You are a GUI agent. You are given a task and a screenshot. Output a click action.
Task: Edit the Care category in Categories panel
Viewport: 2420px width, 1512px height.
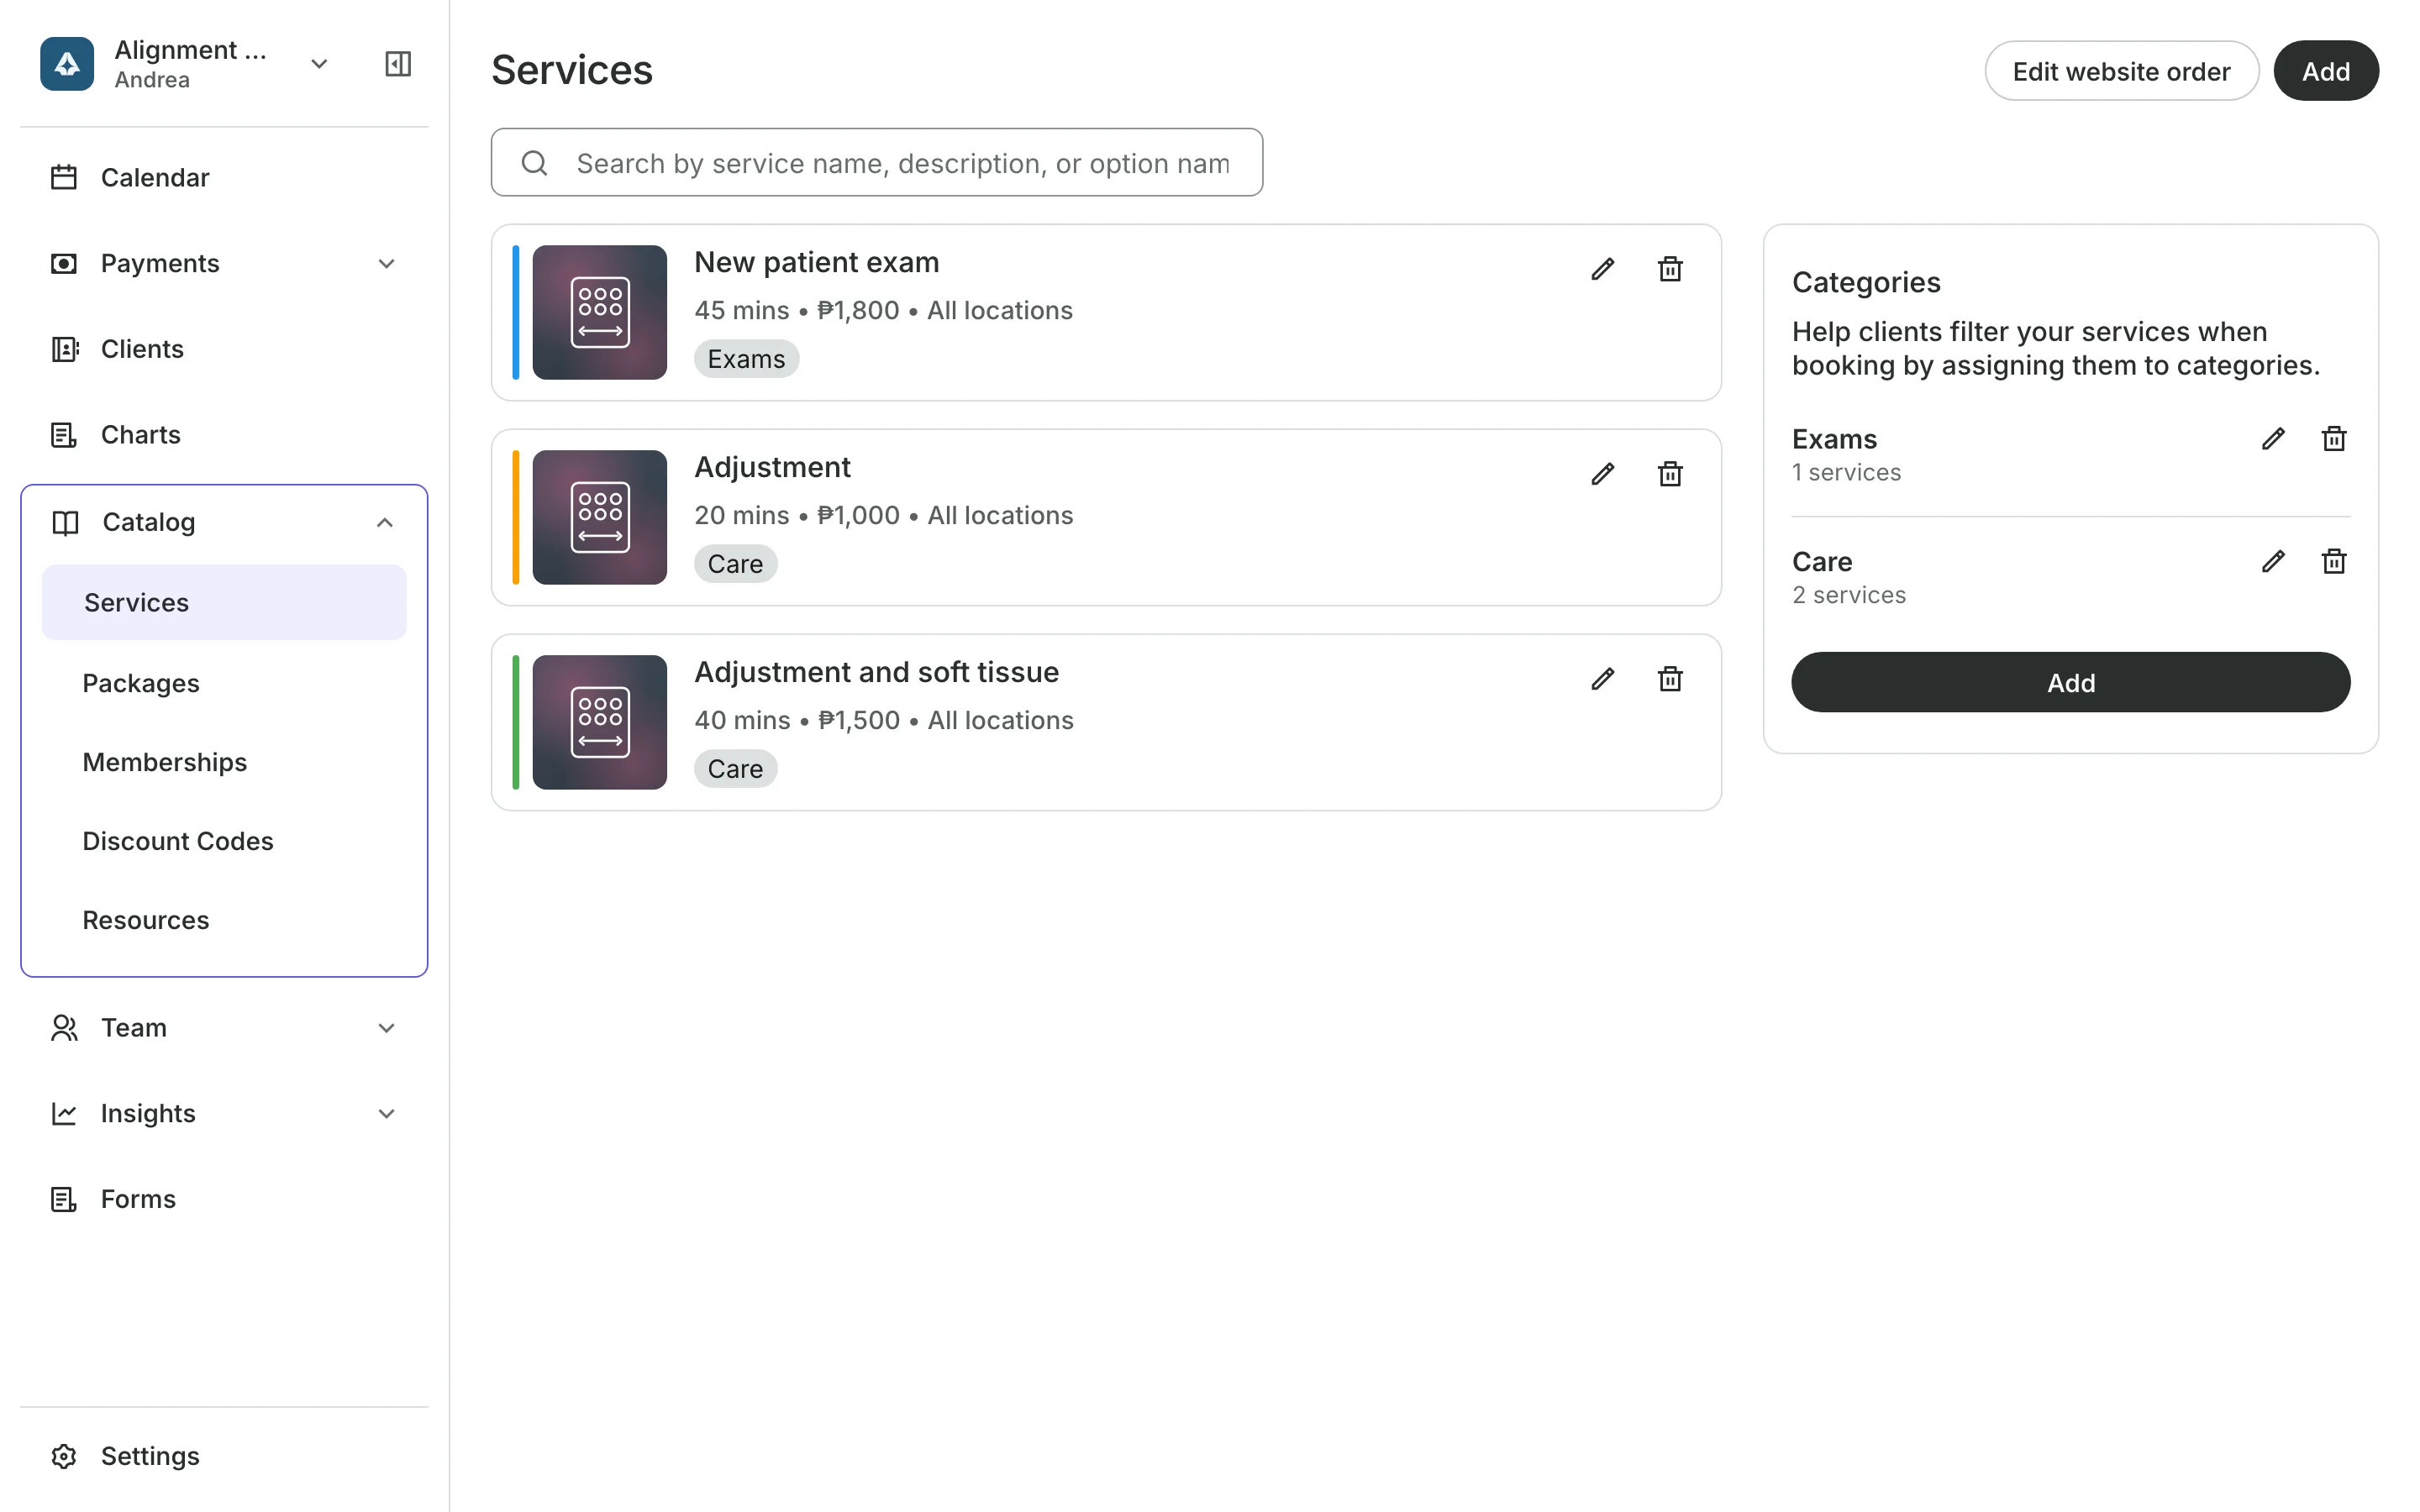(2273, 562)
